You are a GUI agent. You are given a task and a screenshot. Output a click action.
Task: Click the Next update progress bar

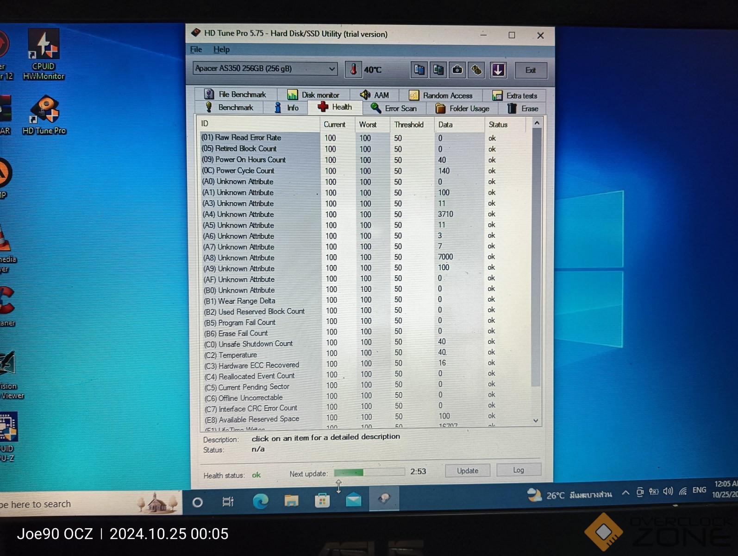[369, 472]
